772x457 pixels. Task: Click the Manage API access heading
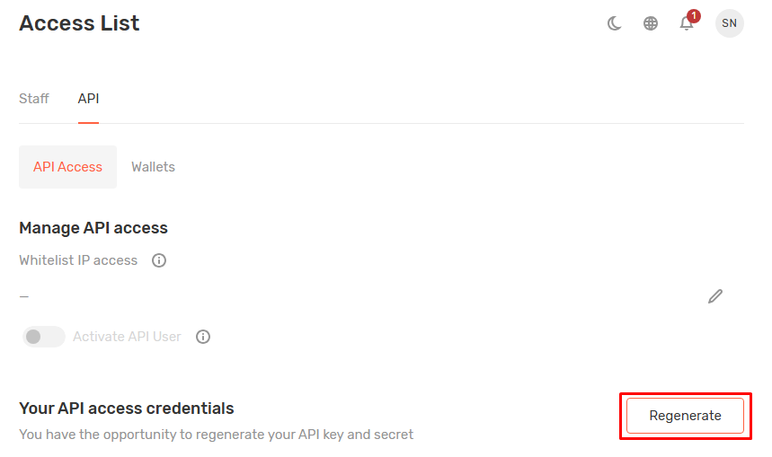[x=93, y=228]
